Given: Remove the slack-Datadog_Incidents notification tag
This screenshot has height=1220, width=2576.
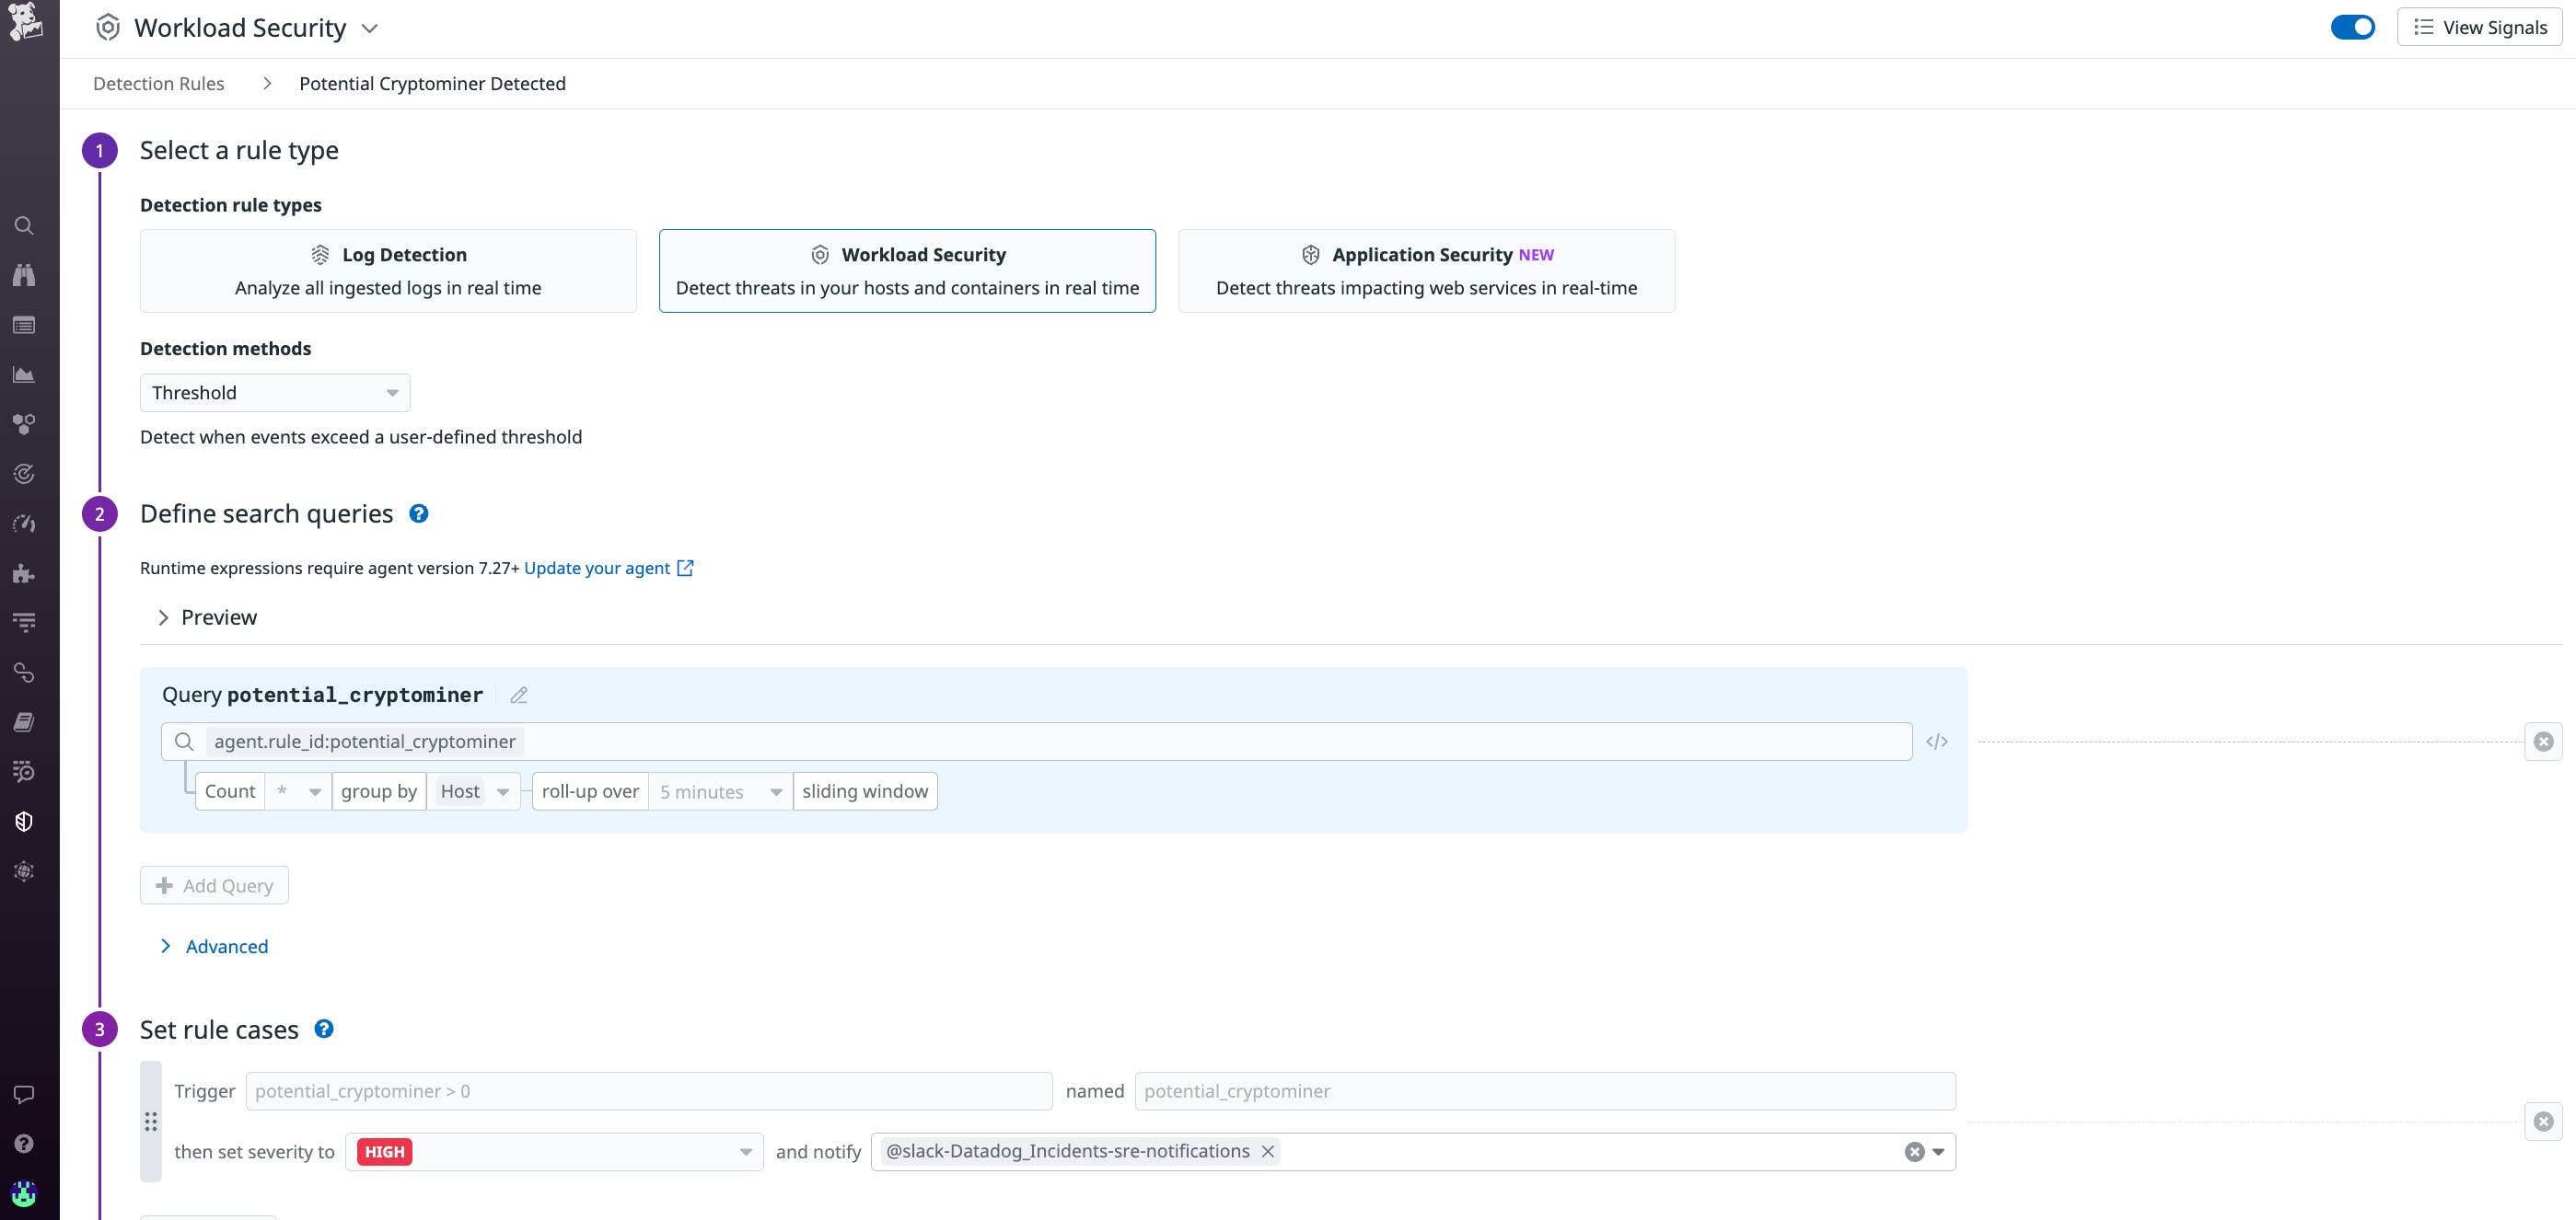Looking at the screenshot, I should [1267, 1151].
